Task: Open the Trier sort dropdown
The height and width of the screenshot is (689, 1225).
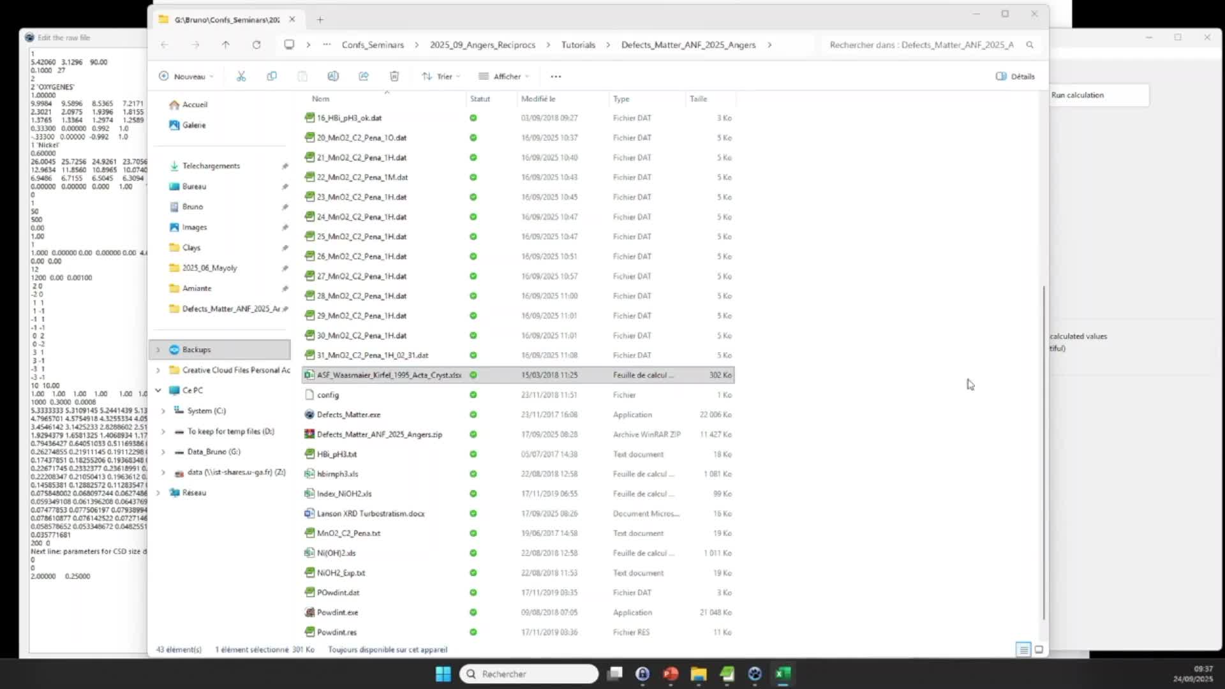Action: coord(441,76)
